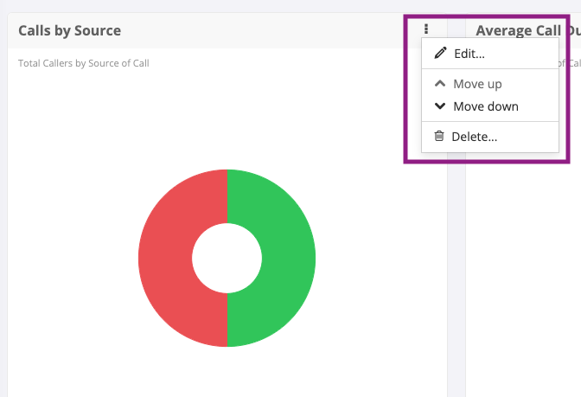
Task: Choose the "Edit..." menu entry text
Action: [x=469, y=54]
